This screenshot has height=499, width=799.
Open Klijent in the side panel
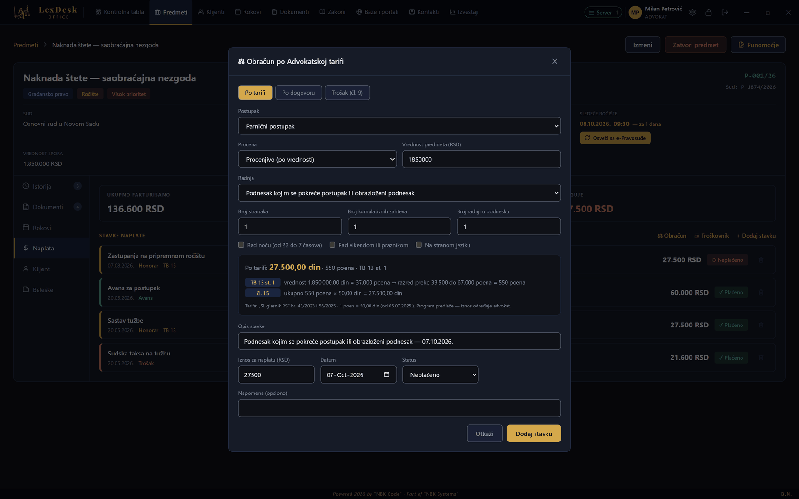(x=52, y=269)
